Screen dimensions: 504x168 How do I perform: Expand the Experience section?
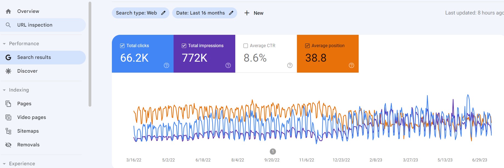pos(4,164)
